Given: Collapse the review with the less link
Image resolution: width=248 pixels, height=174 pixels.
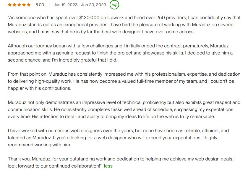Looking at the screenshot, I should point(108,166).
